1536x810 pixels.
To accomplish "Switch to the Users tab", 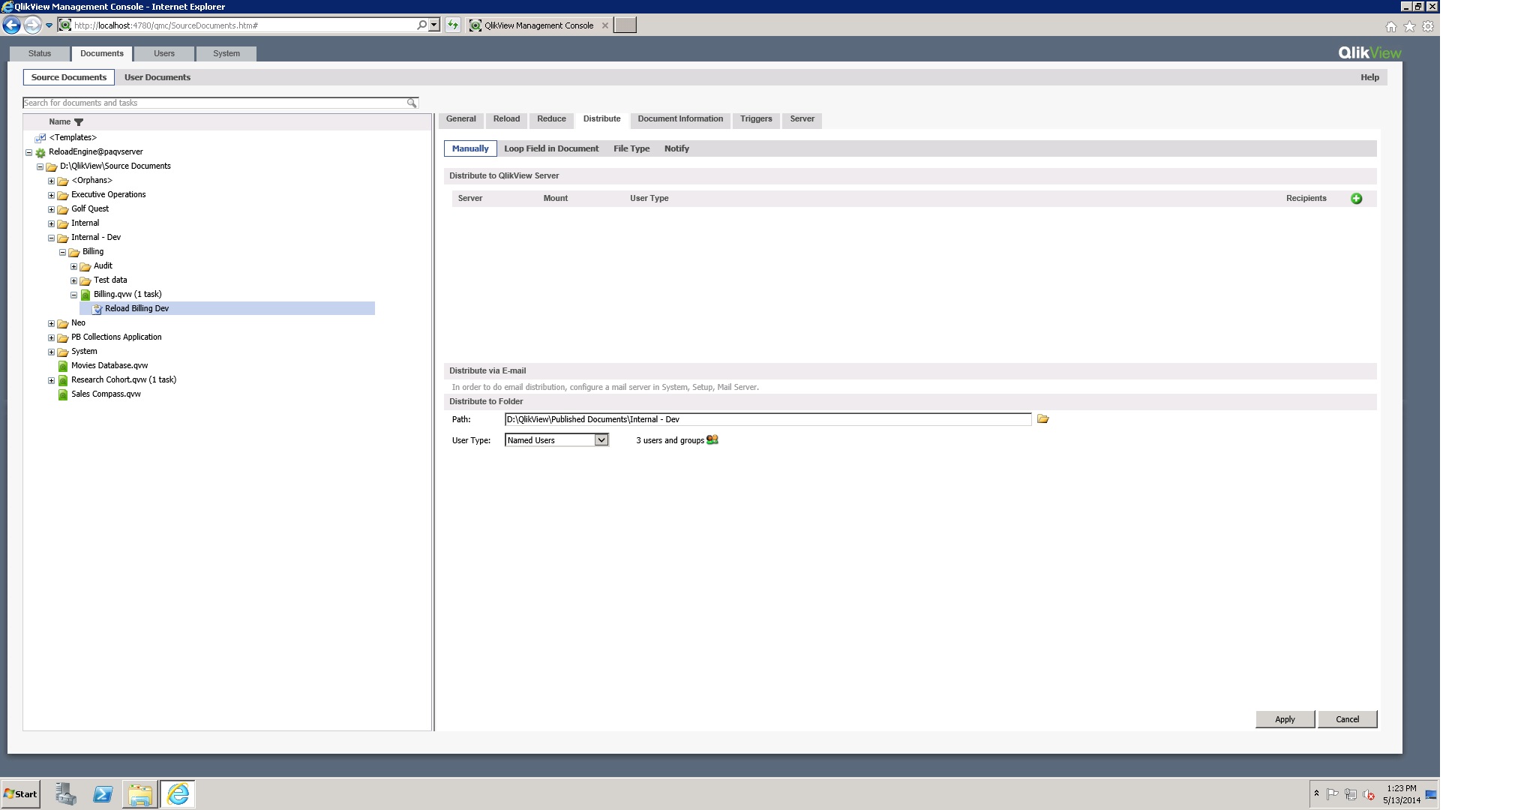I will coord(164,54).
